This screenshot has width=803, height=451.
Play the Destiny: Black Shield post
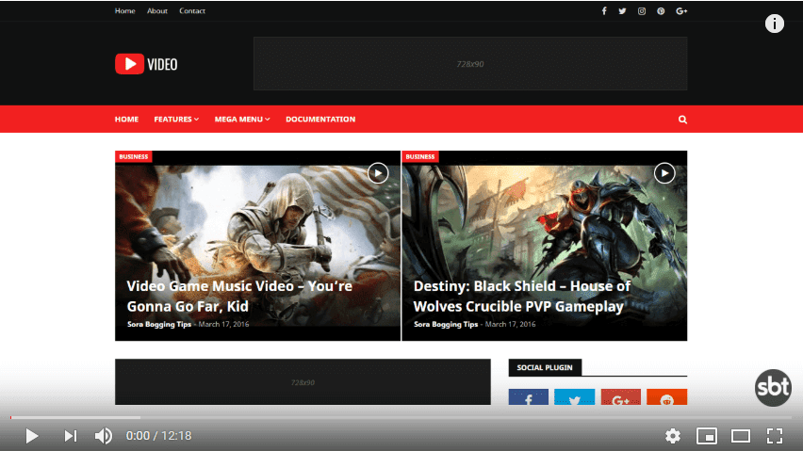(664, 173)
